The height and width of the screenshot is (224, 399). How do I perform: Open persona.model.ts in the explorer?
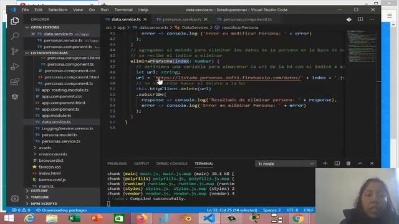(x=59, y=135)
